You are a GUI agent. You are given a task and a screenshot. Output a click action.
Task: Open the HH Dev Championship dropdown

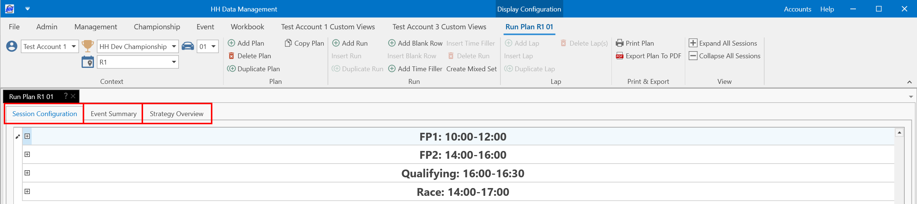[x=174, y=46]
